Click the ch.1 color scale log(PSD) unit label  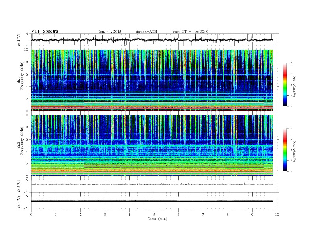point(295,86)
